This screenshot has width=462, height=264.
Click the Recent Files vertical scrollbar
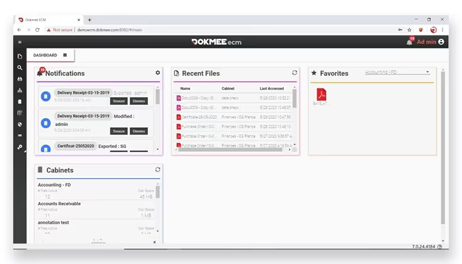(x=294, y=99)
